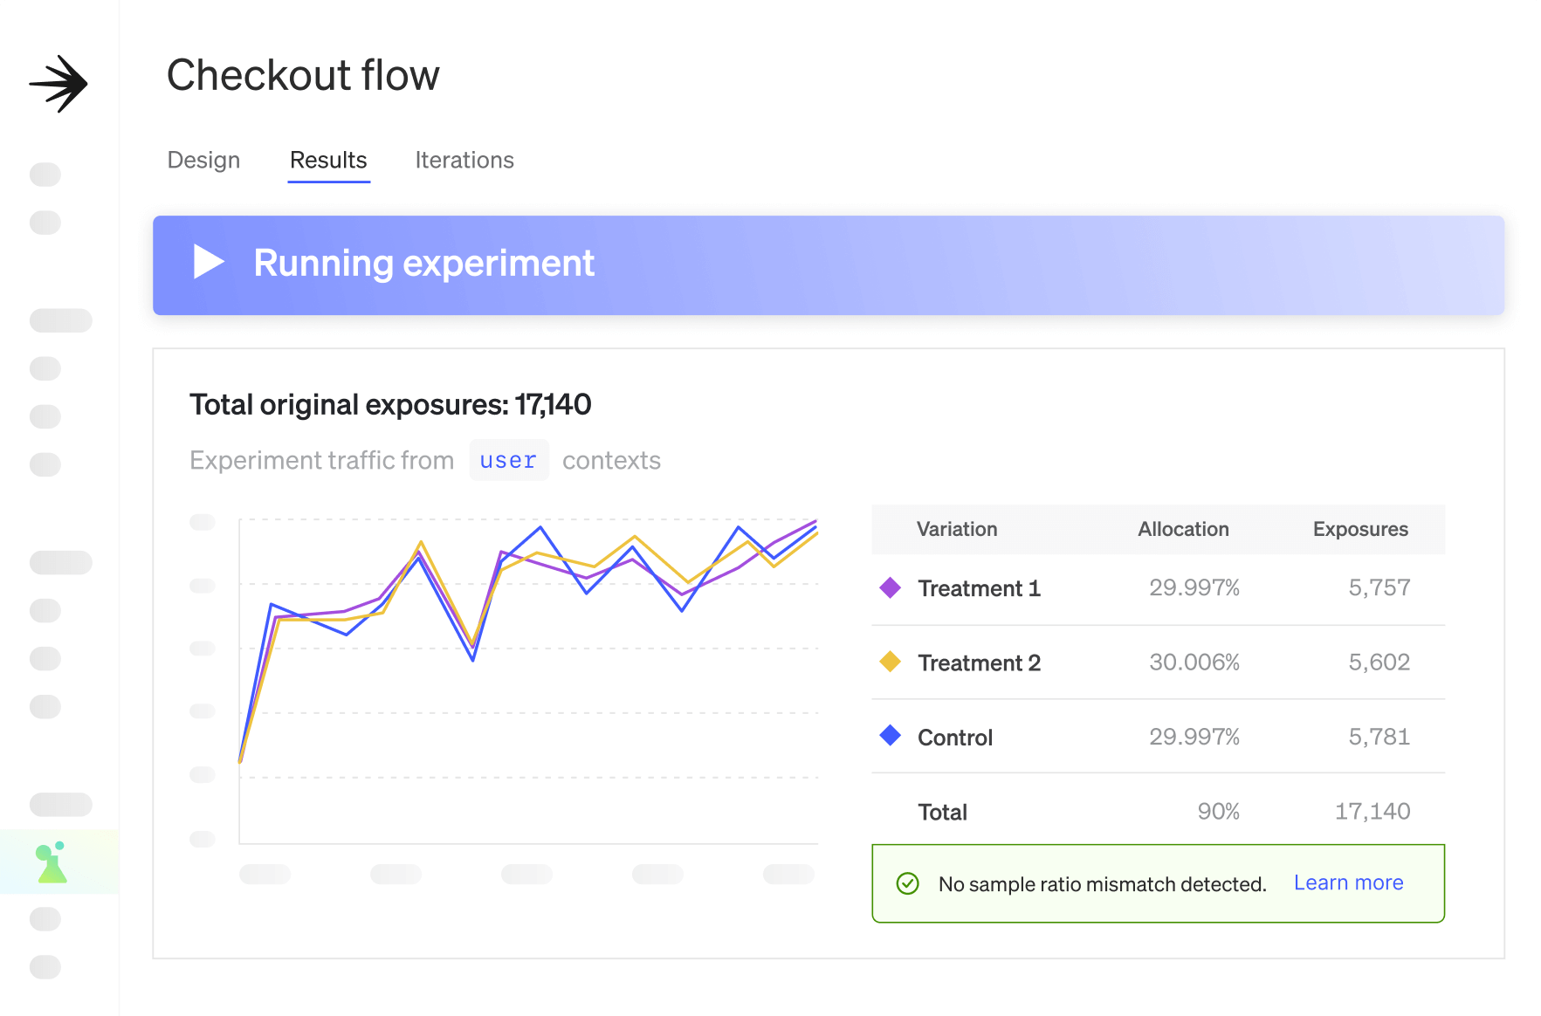The image size is (1541, 1016).
Task: Open the Iterations tab
Action: pos(464,160)
